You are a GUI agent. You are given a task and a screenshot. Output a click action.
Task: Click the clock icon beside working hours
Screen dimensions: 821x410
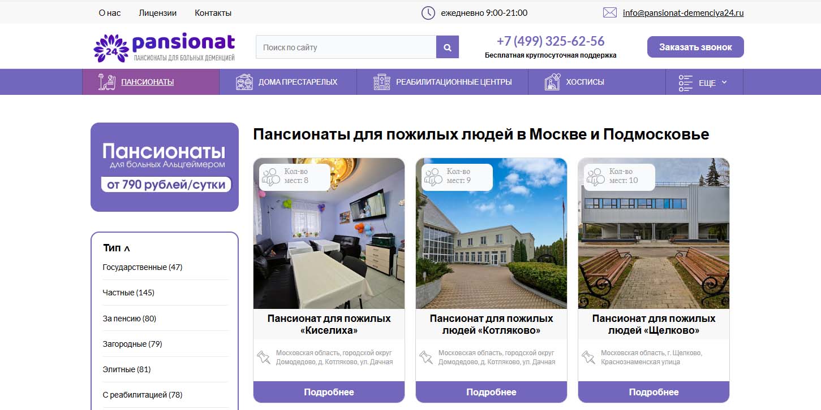[428, 12]
